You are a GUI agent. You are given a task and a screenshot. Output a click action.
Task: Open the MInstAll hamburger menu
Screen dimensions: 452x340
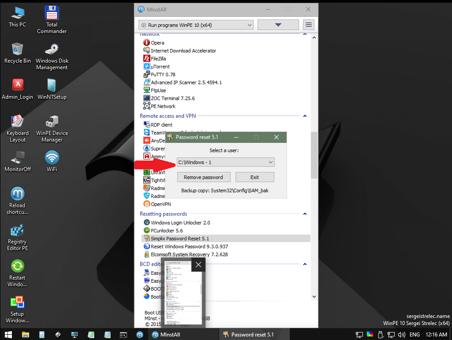tap(308, 25)
